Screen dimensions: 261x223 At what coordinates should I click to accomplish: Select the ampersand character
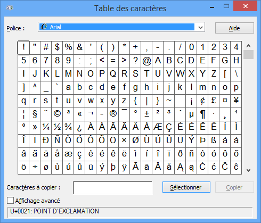tap(79, 47)
